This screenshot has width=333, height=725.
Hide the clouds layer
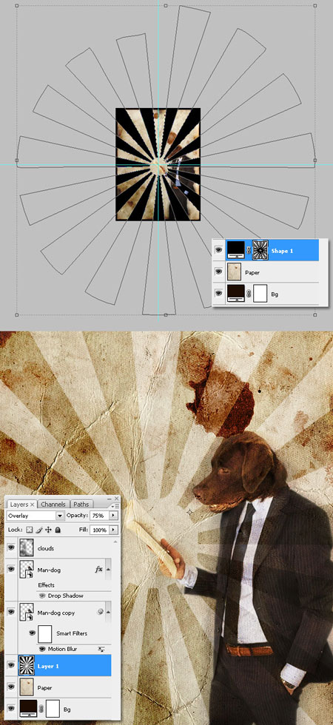(x=11, y=548)
